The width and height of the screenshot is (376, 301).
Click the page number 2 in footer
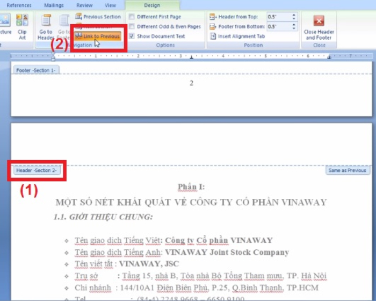(x=191, y=83)
